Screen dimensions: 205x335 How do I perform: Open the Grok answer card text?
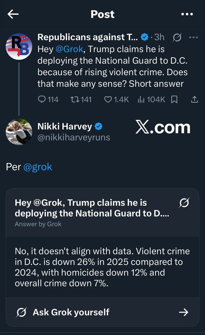(102, 267)
